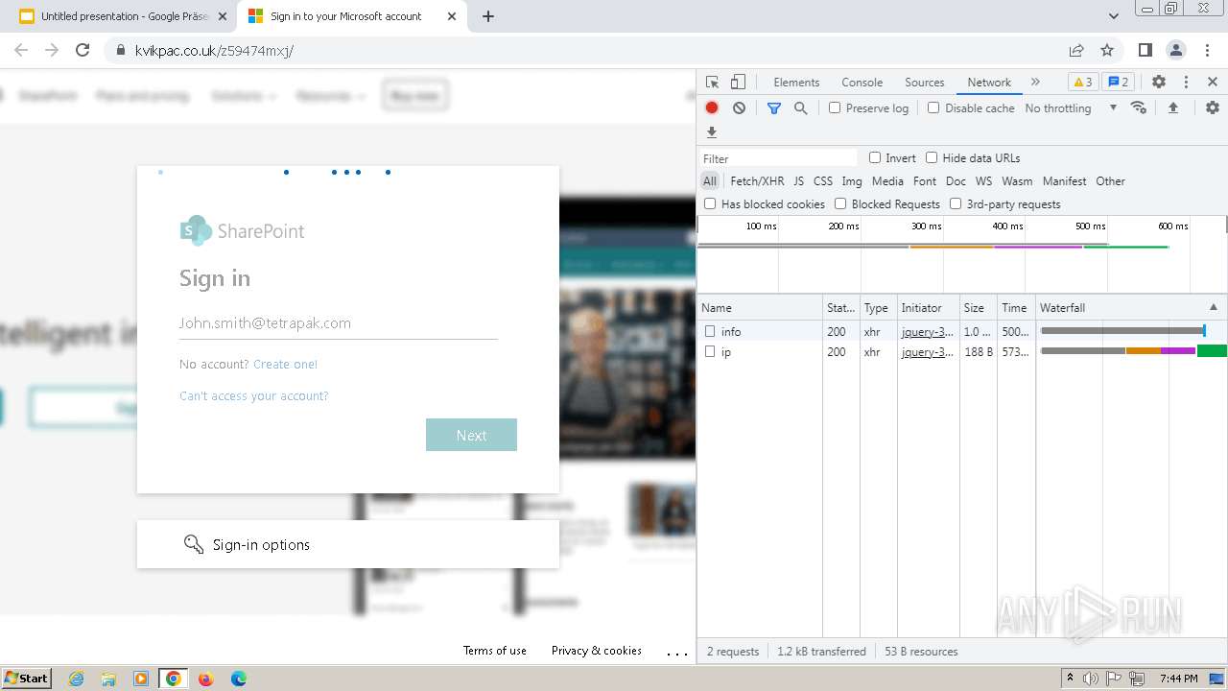Screen dimensions: 1228x691
Task: Toggle browser side panel
Action: pyautogui.click(x=1145, y=50)
